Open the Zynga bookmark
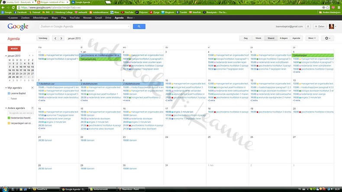 coord(155,13)
